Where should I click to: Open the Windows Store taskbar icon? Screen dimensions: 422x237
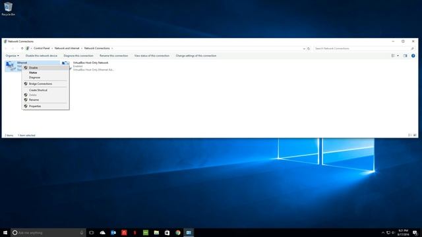[x=167, y=232]
